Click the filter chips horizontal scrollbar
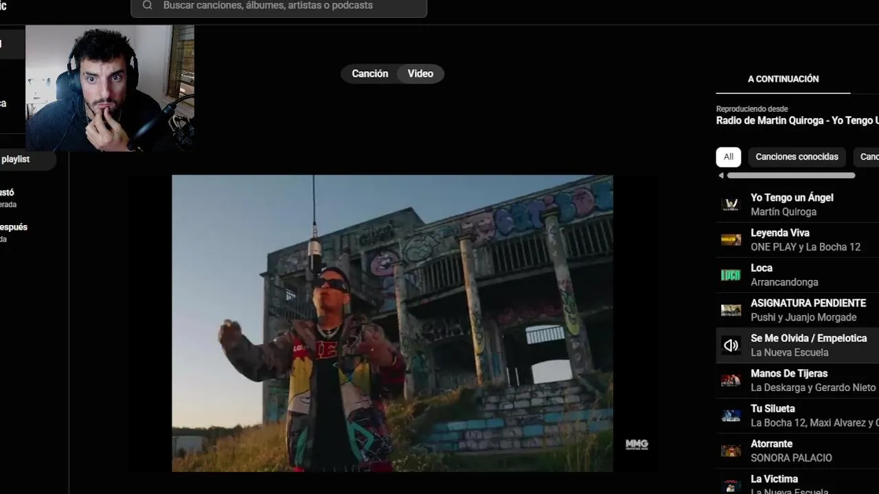879x494 pixels. pos(791,176)
